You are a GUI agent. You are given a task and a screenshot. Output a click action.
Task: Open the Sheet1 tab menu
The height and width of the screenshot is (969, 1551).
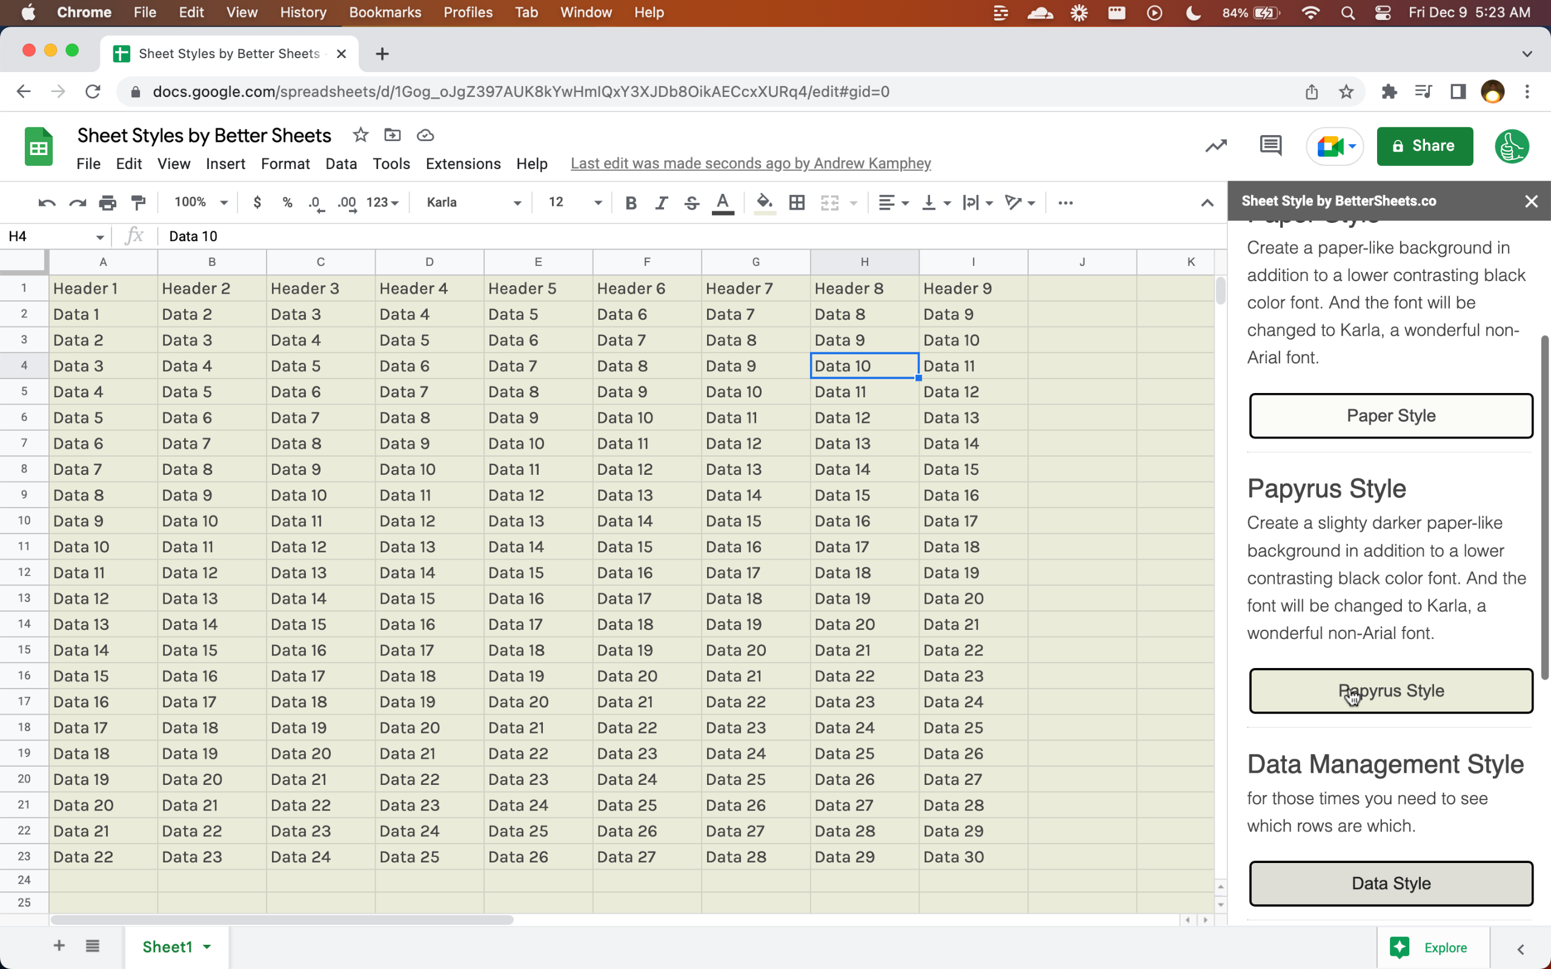point(207,947)
